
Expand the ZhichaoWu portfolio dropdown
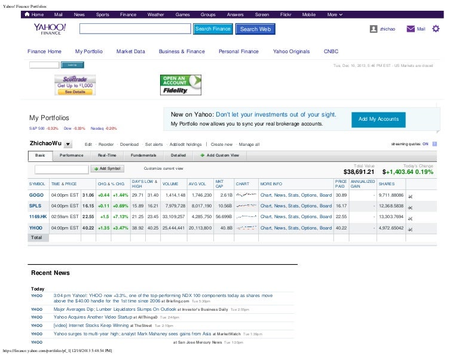(x=68, y=144)
